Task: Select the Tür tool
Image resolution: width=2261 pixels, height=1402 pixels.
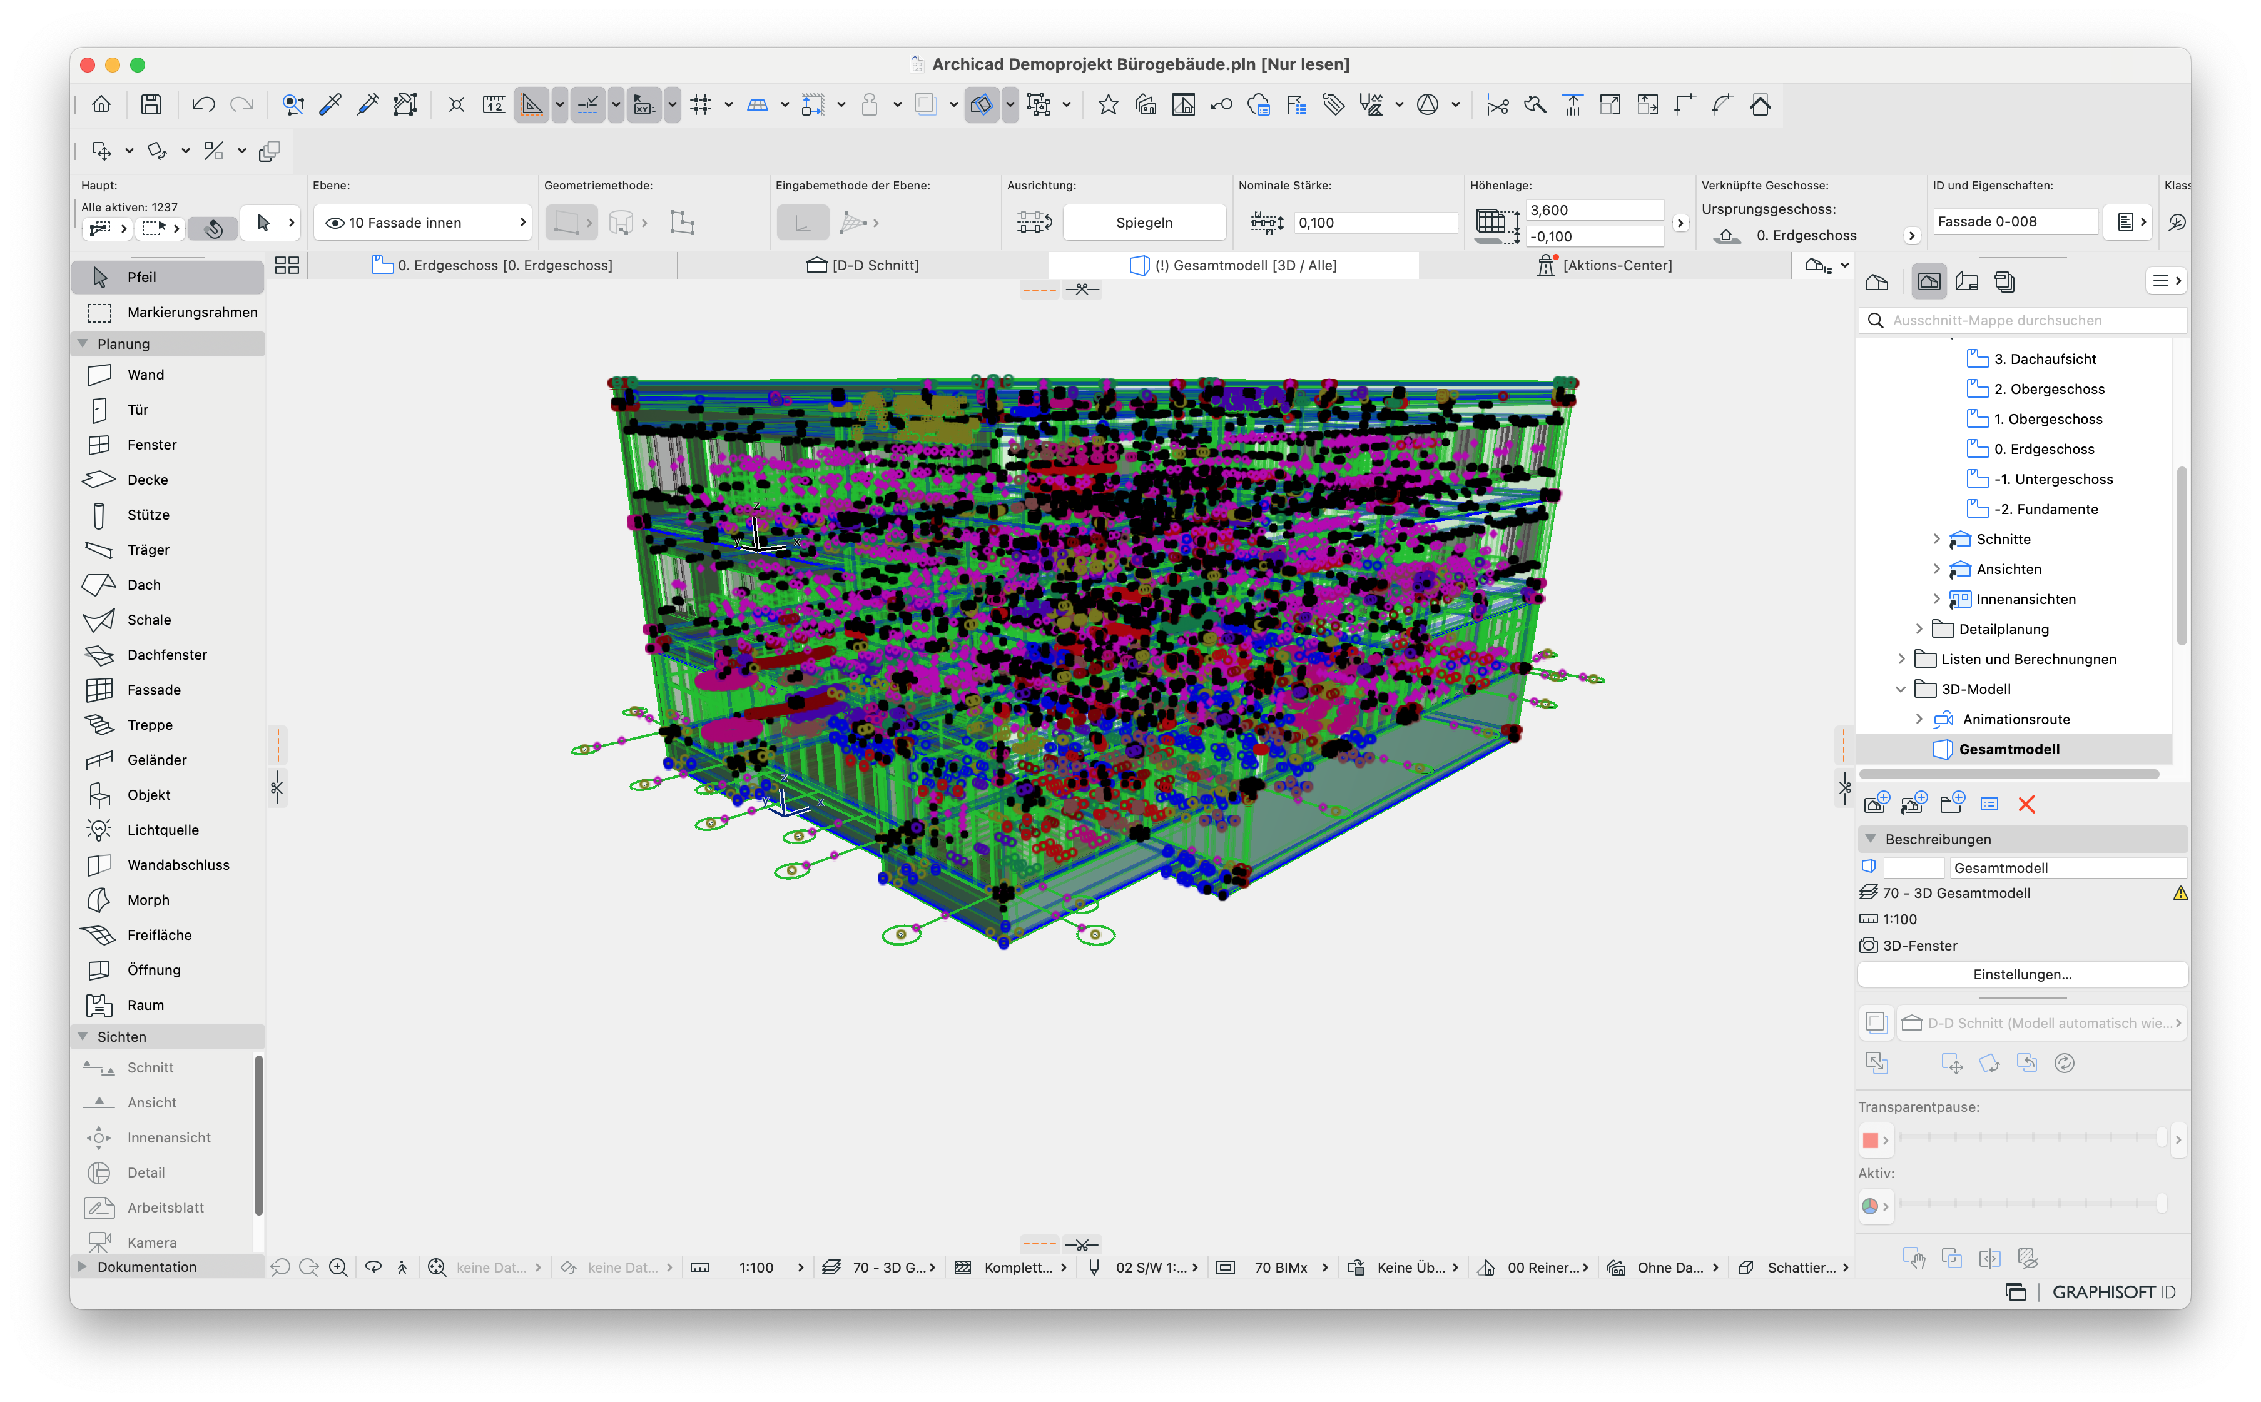Action: (167, 410)
